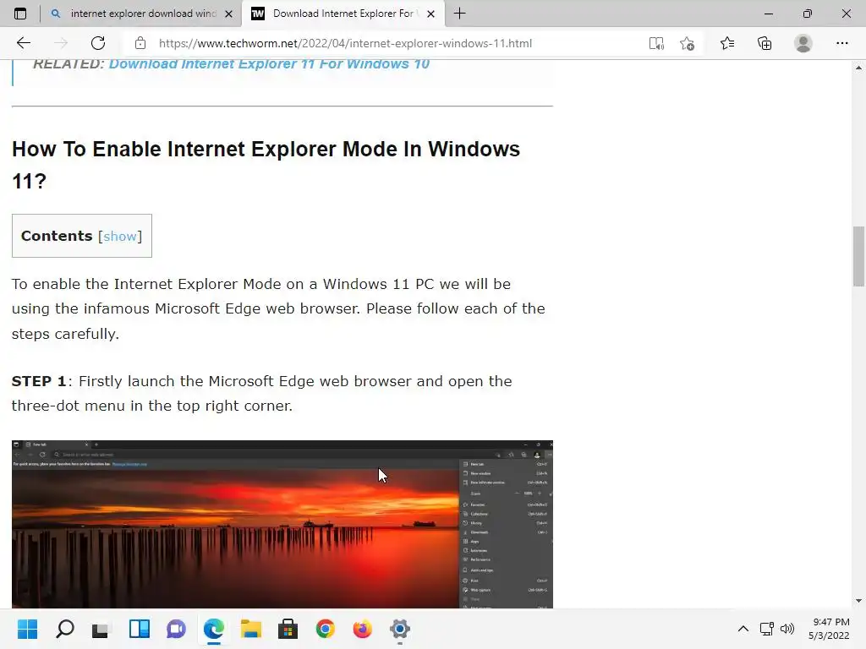Launch Firefox from taskbar
The image size is (866, 649).
[x=362, y=629]
